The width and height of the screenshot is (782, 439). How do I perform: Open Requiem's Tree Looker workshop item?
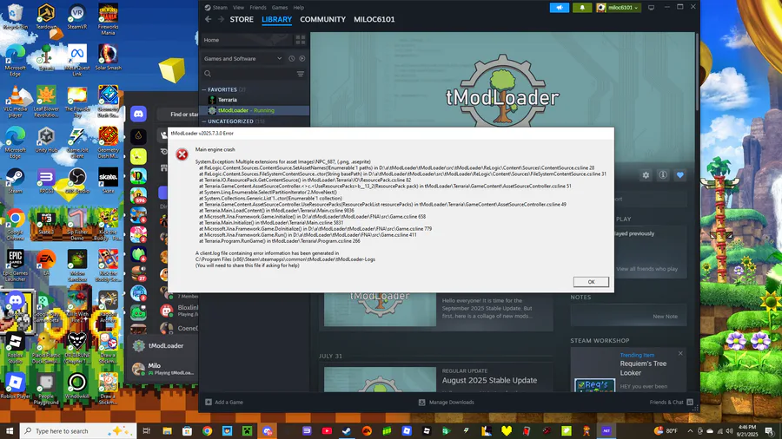tap(643, 368)
